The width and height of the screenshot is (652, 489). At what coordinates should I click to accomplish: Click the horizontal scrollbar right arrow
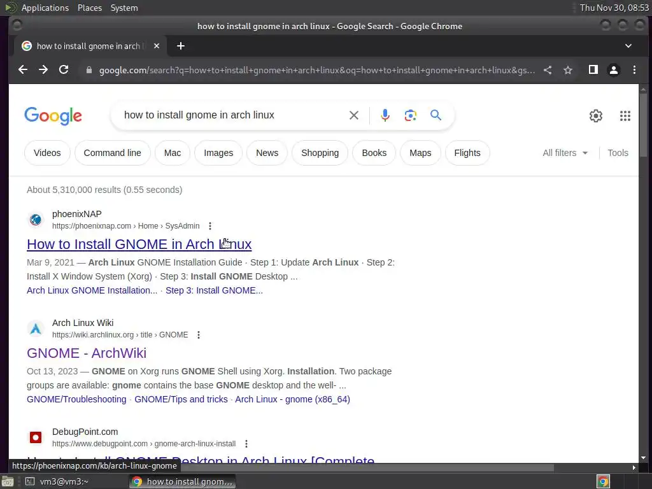[x=634, y=468]
